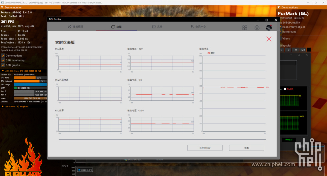
Task: Click the usage: 0.0 % legend on GPU 1 graph
Action: click(x=85, y=170)
